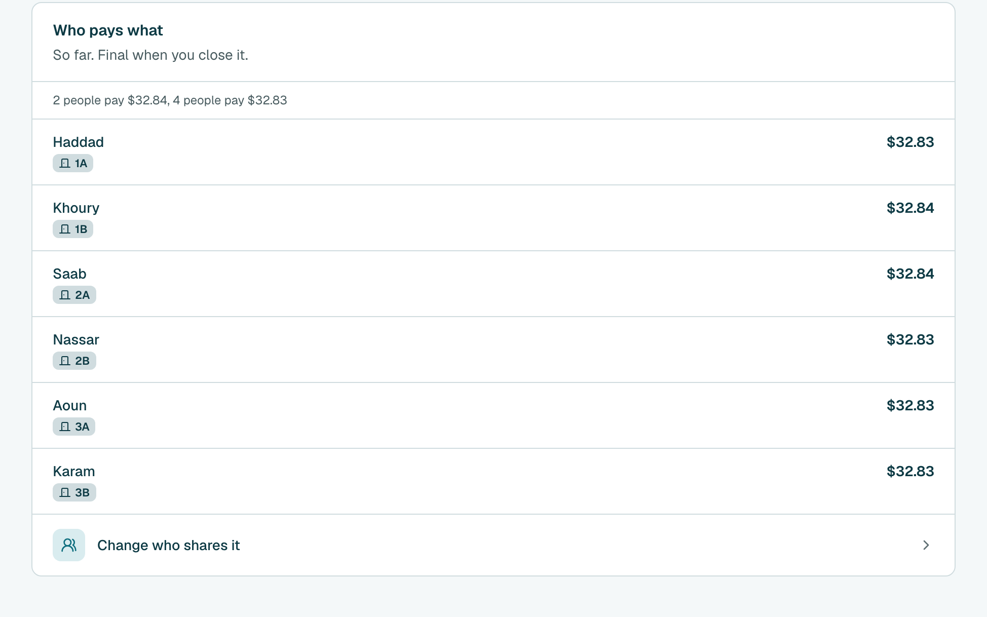
Task: Click Saab's $32.84 amount
Action: [910, 274]
